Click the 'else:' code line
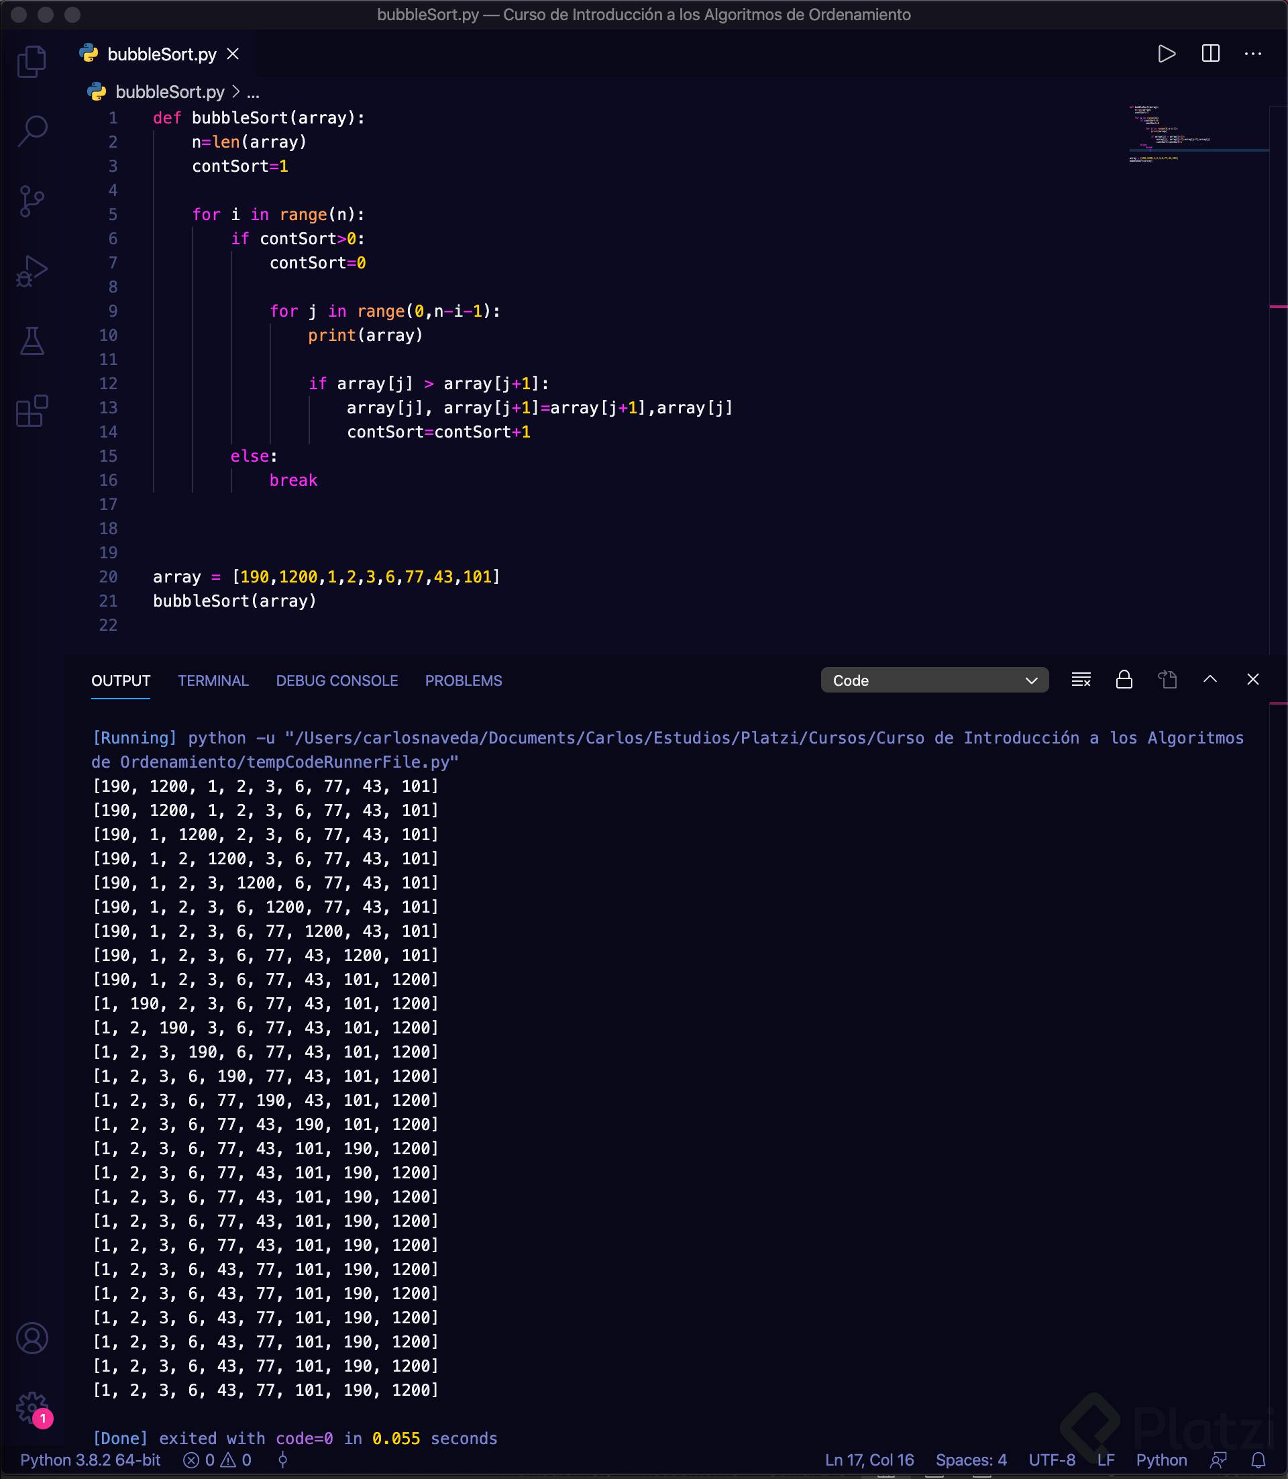 254,456
